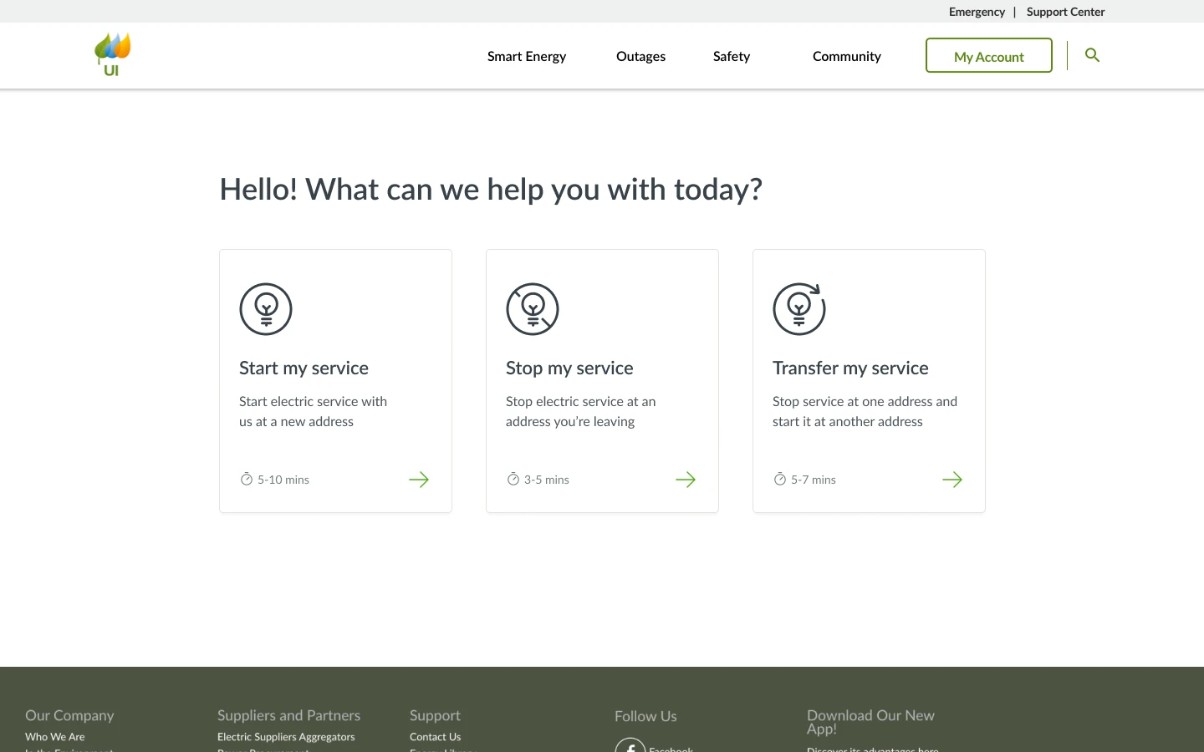Image resolution: width=1204 pixels, height=752 pixels.
Task: Select the Transfer my service heading
Action: (x=850, y=368)
